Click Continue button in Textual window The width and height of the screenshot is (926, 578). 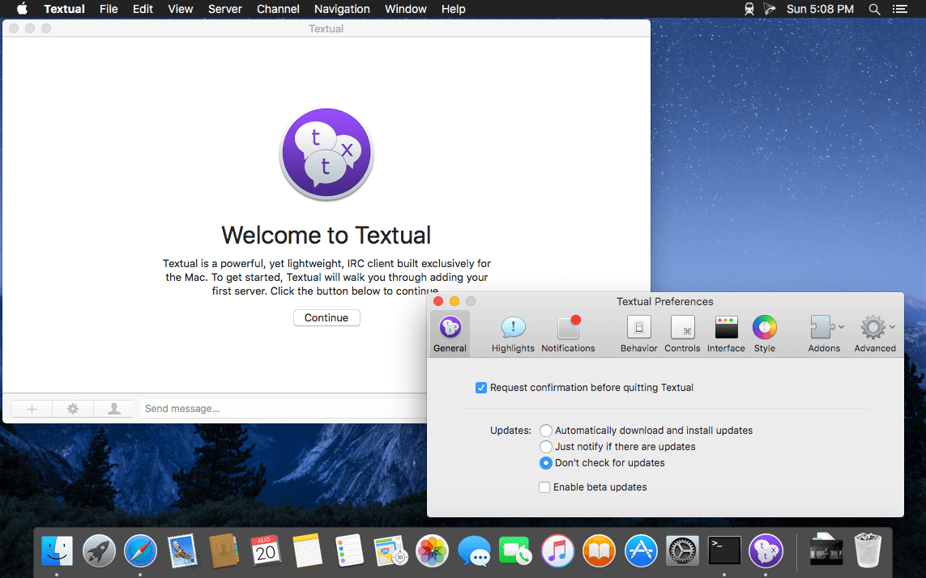pos(326,317)
